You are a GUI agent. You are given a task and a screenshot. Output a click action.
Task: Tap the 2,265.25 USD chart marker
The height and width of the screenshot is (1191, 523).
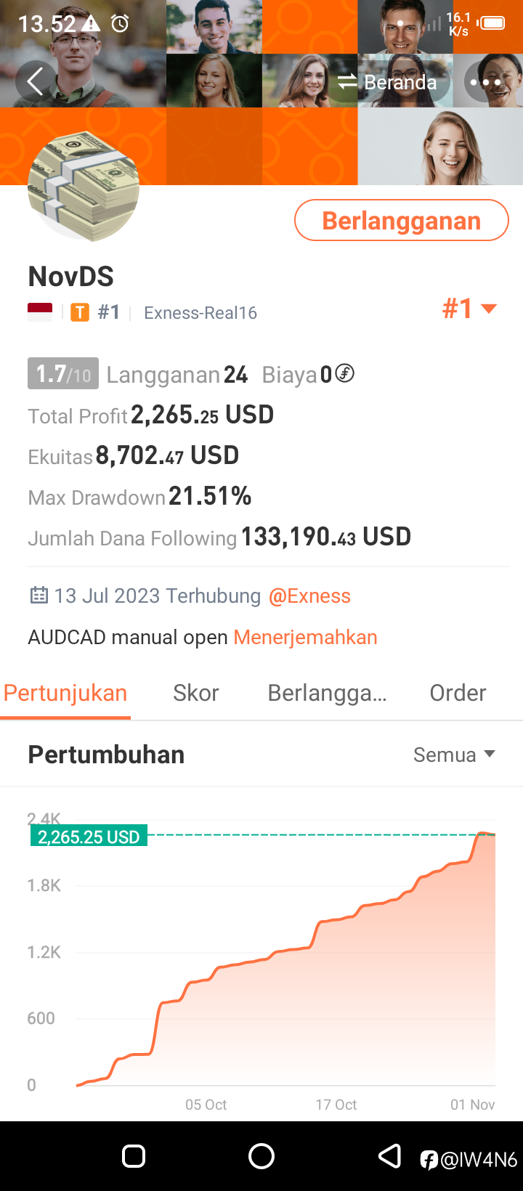pyautogui.click(x=89, y=837)
